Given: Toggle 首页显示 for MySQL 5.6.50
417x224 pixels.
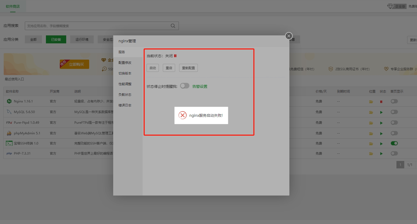Looking at the screenshot, I should tap(394, 112).
